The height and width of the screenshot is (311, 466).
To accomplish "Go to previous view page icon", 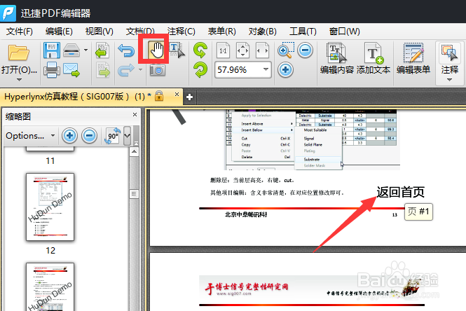I will click(102, 50).
